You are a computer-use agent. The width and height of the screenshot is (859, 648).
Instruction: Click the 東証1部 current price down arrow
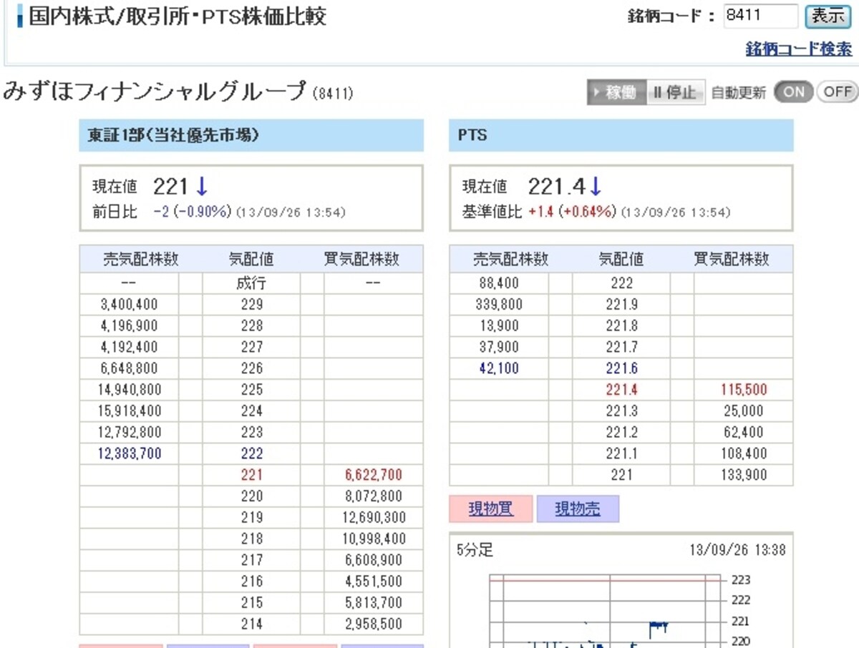202,187
